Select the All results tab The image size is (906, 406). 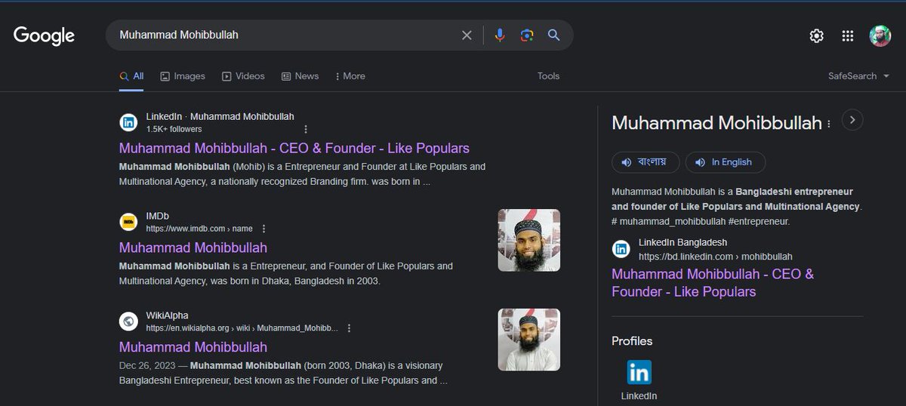point(131,76)
